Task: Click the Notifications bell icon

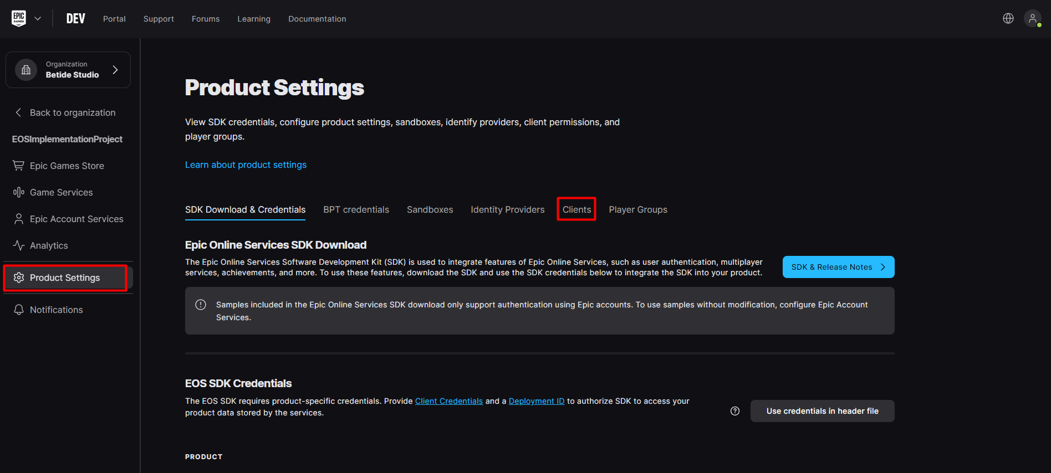Action: point(19,310)
